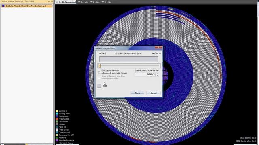Click the gray cluster block preview bar
Screen dimensions: 259x145
pos(129,59)
